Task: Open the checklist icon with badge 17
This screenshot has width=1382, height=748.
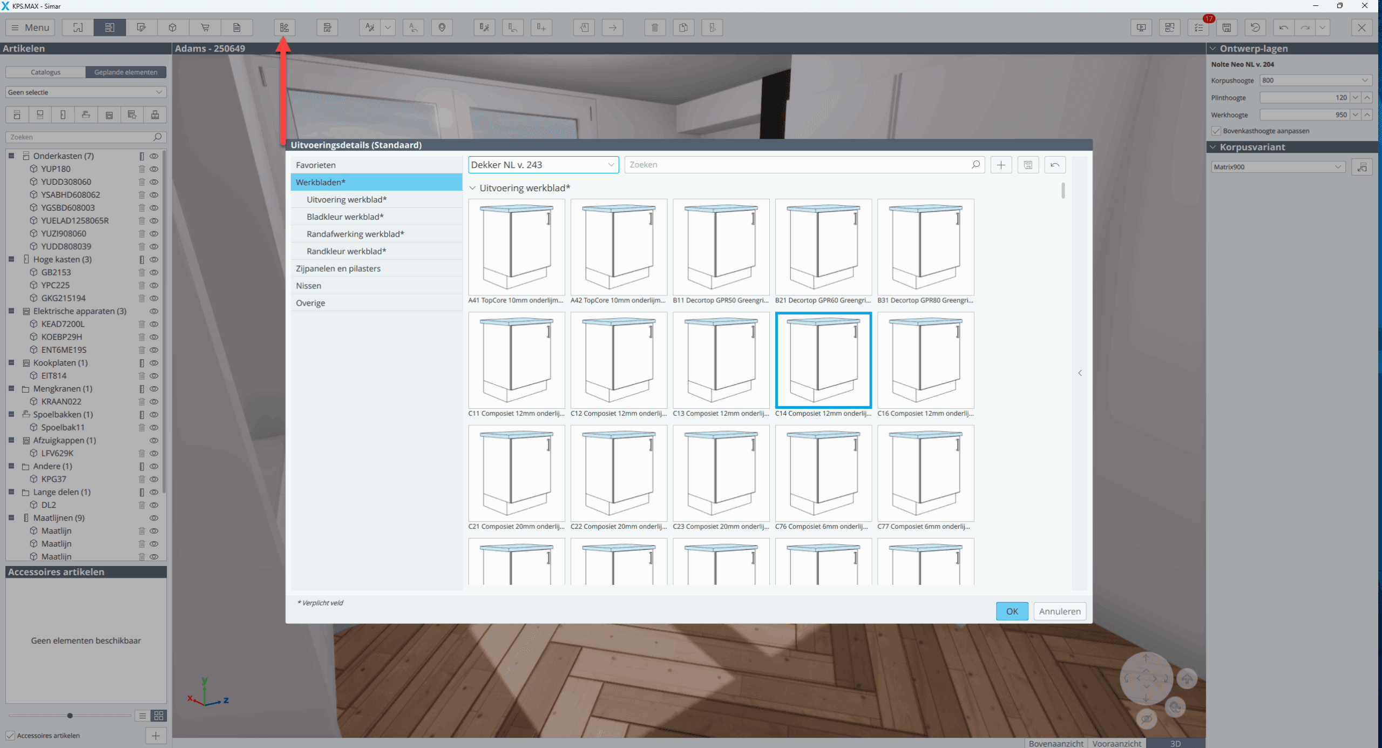Action: [1198, 28]
